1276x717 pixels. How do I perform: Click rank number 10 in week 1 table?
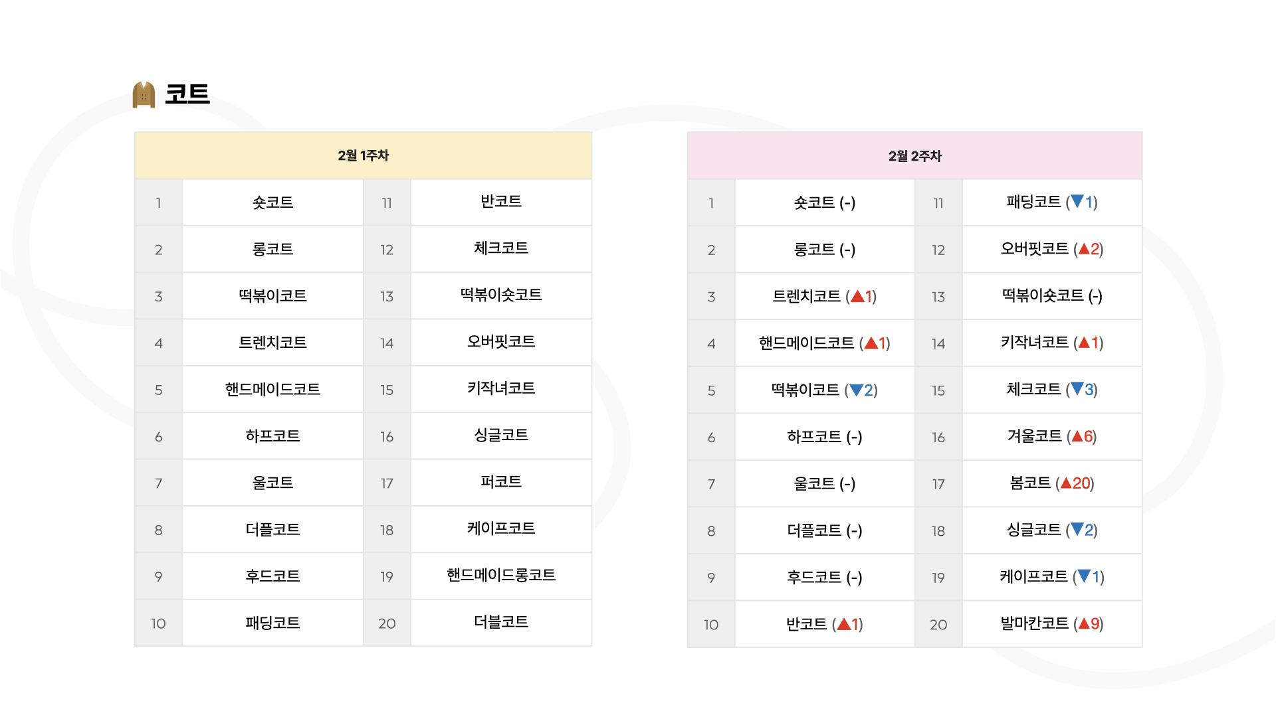coord(158,623)
